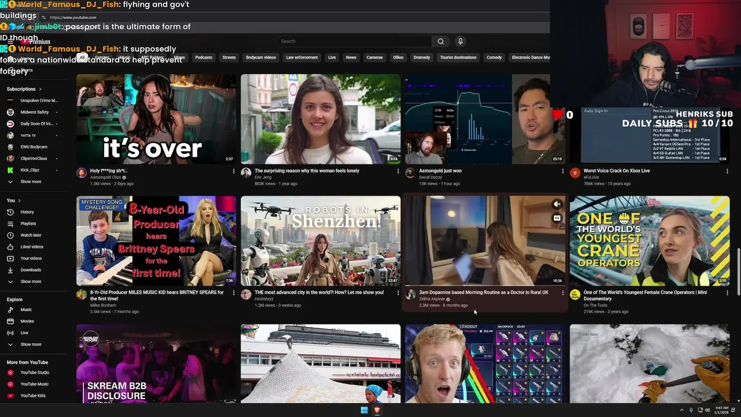The height and width of the screenshot is (417, 741).
Task: Expand Show more under You section
Action: click(31, 281)
